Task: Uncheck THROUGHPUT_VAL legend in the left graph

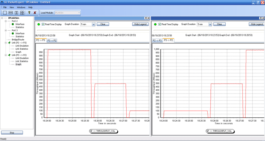Action: (91, 131)
